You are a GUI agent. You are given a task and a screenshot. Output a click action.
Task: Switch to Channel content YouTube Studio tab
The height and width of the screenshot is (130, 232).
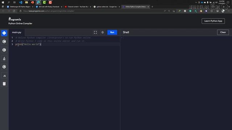coord(78,7)
